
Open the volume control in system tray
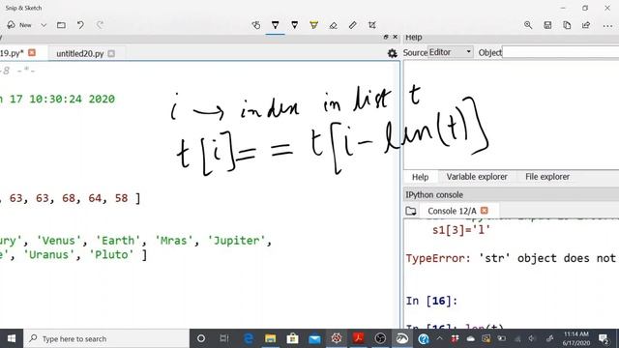pos(532,338)
